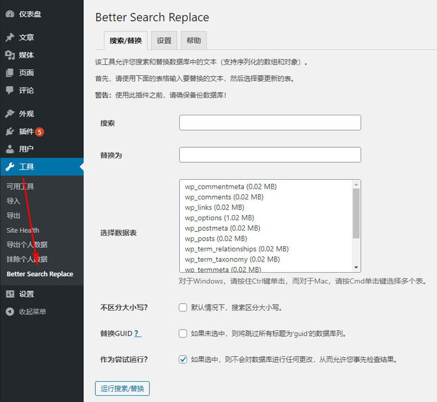Open 可用工具 submenu entry
The height and width of the screenshot is (402, 437).
tap(20, 186)
